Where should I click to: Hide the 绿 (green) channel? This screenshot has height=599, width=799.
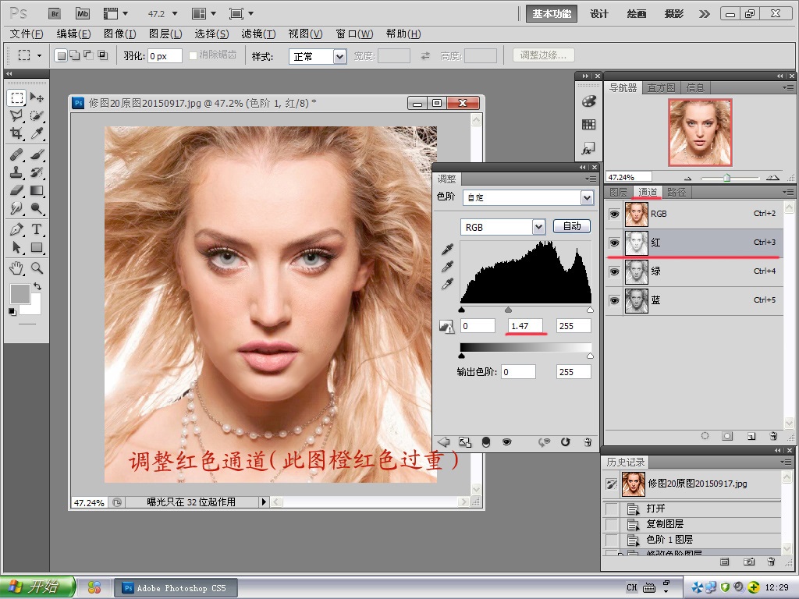point(614,271)
